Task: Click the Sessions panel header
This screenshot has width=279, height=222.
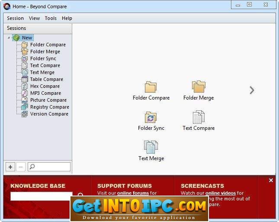Action: click(38, 28)
